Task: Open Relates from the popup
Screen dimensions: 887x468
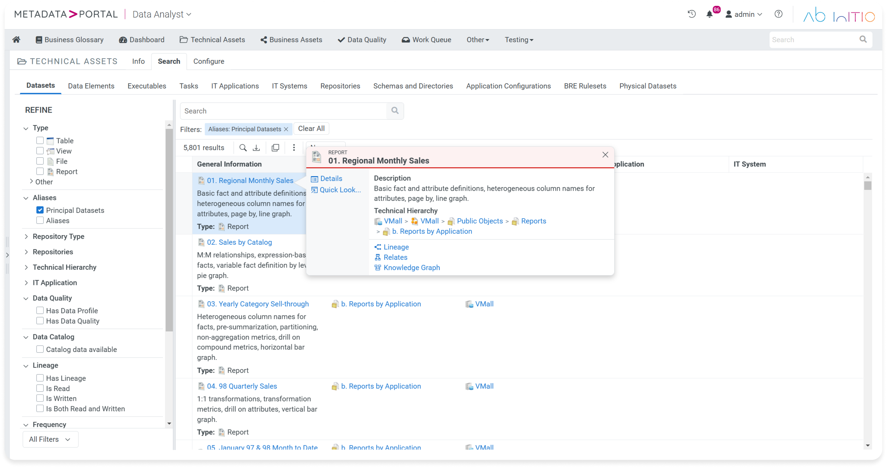Action: pyautogui.click(x=395, y=257)
